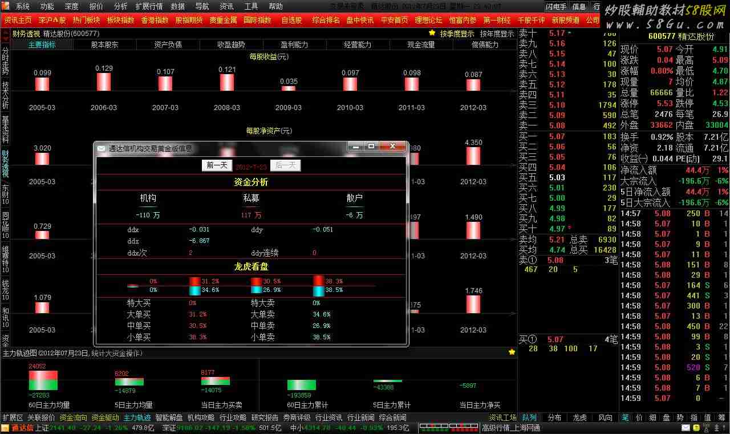Open the 报价 menu
This screenshot has width=730, height=434.
click(x=96, y=6)
